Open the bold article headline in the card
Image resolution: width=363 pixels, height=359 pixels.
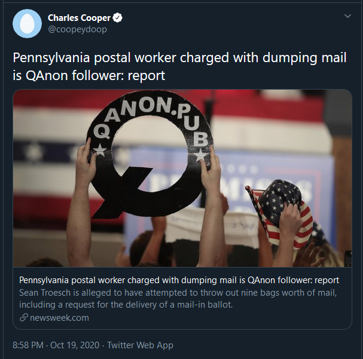(x=179, y=280)
